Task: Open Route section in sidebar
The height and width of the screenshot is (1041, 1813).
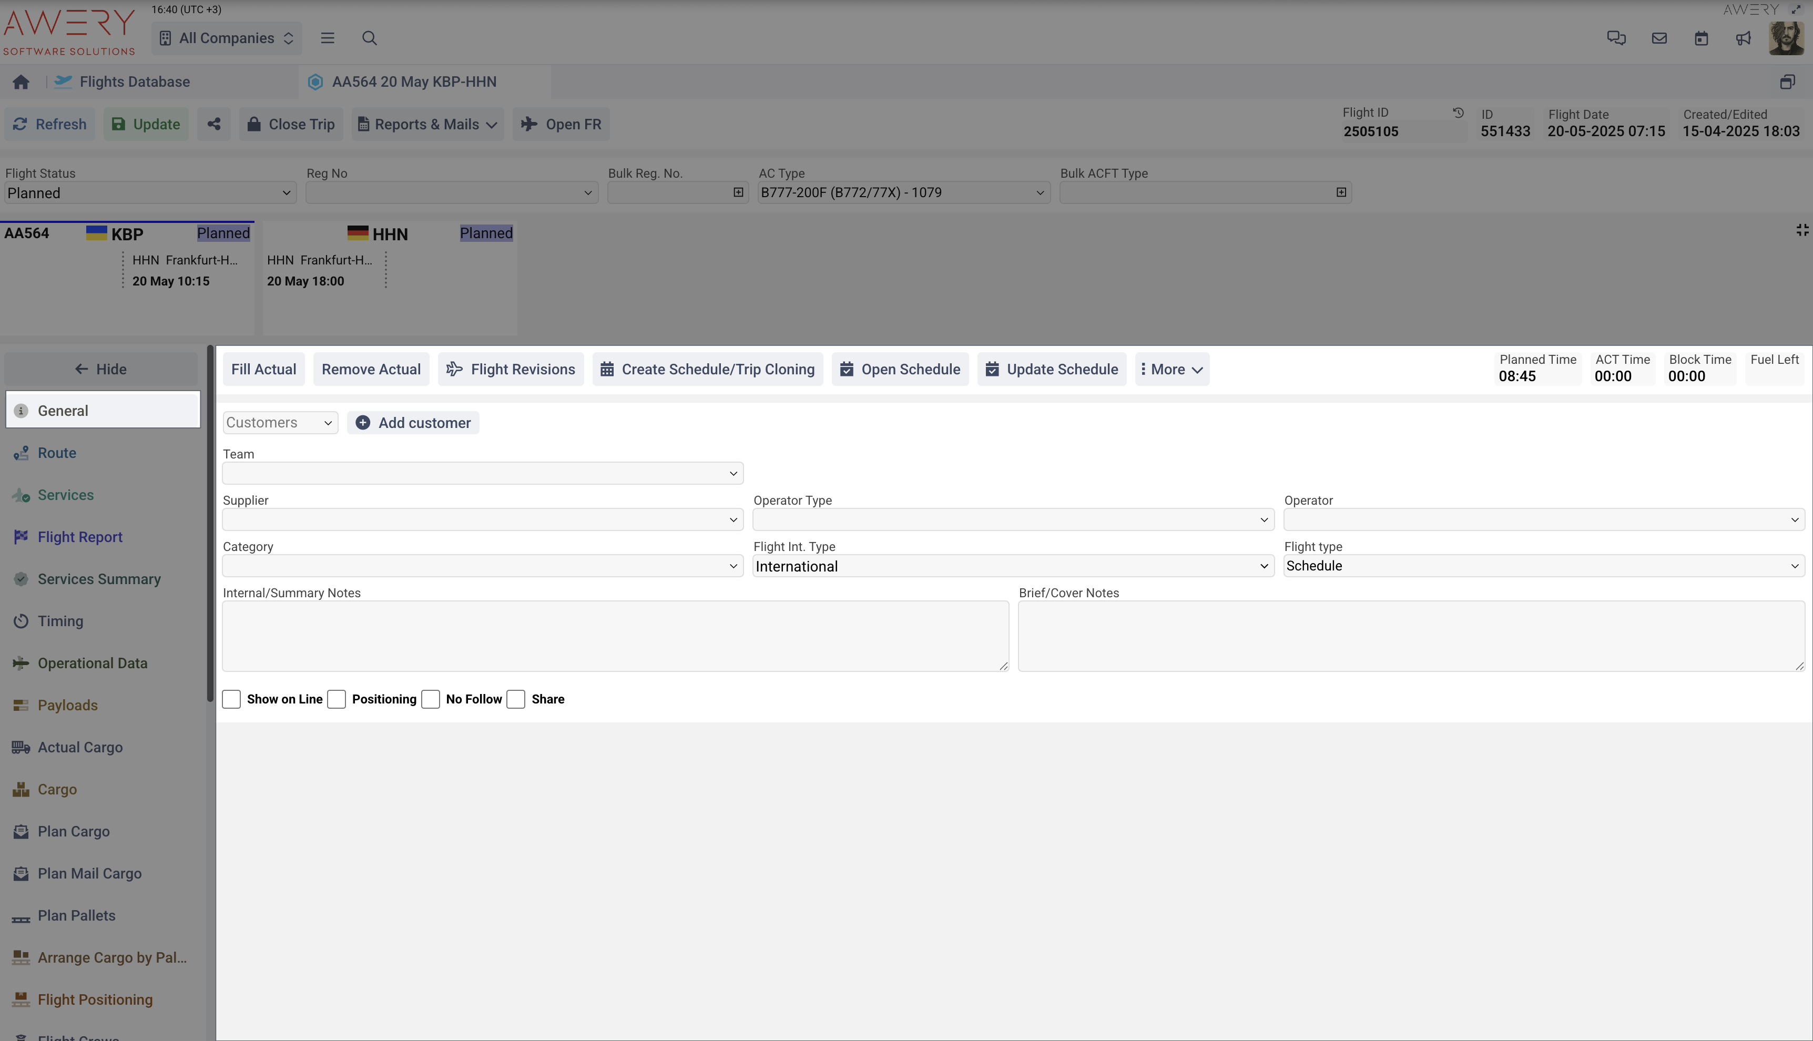Action: [x=57, y=453]
